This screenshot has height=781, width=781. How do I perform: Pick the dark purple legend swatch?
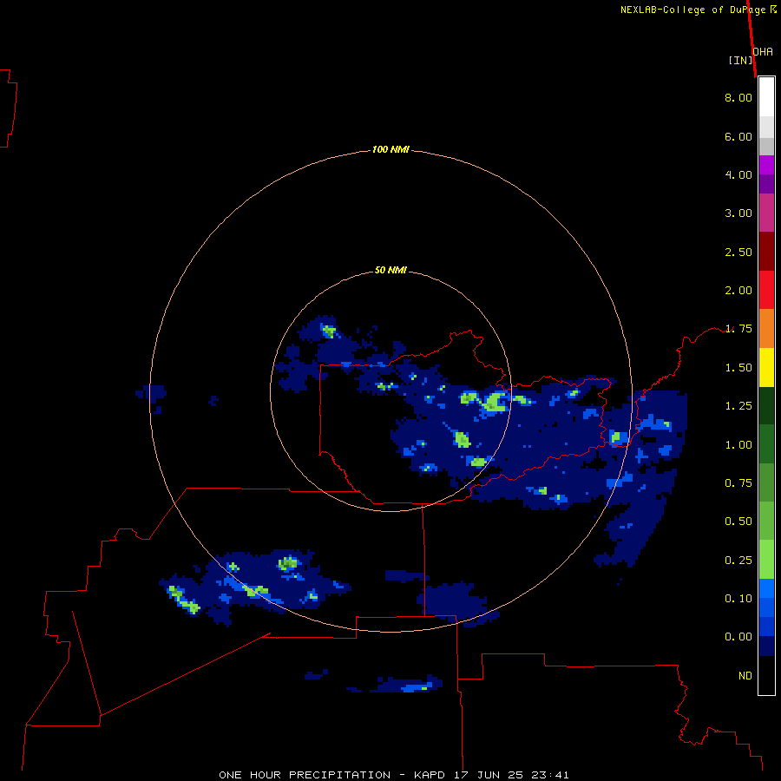pos(766,184)
